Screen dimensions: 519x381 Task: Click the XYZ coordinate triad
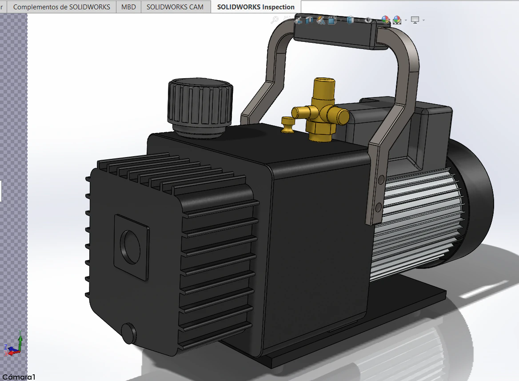(x=13, y=344)
